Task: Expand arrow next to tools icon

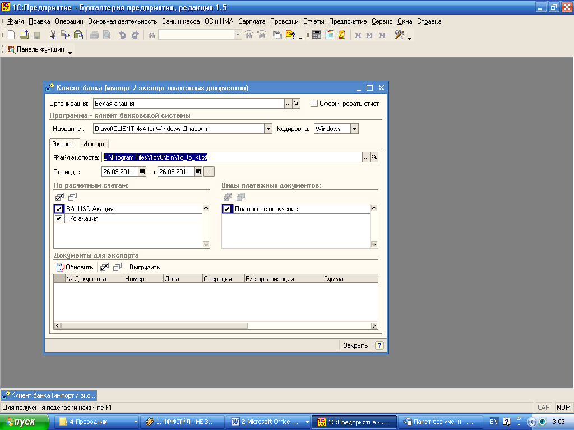Action: [409, 38]
